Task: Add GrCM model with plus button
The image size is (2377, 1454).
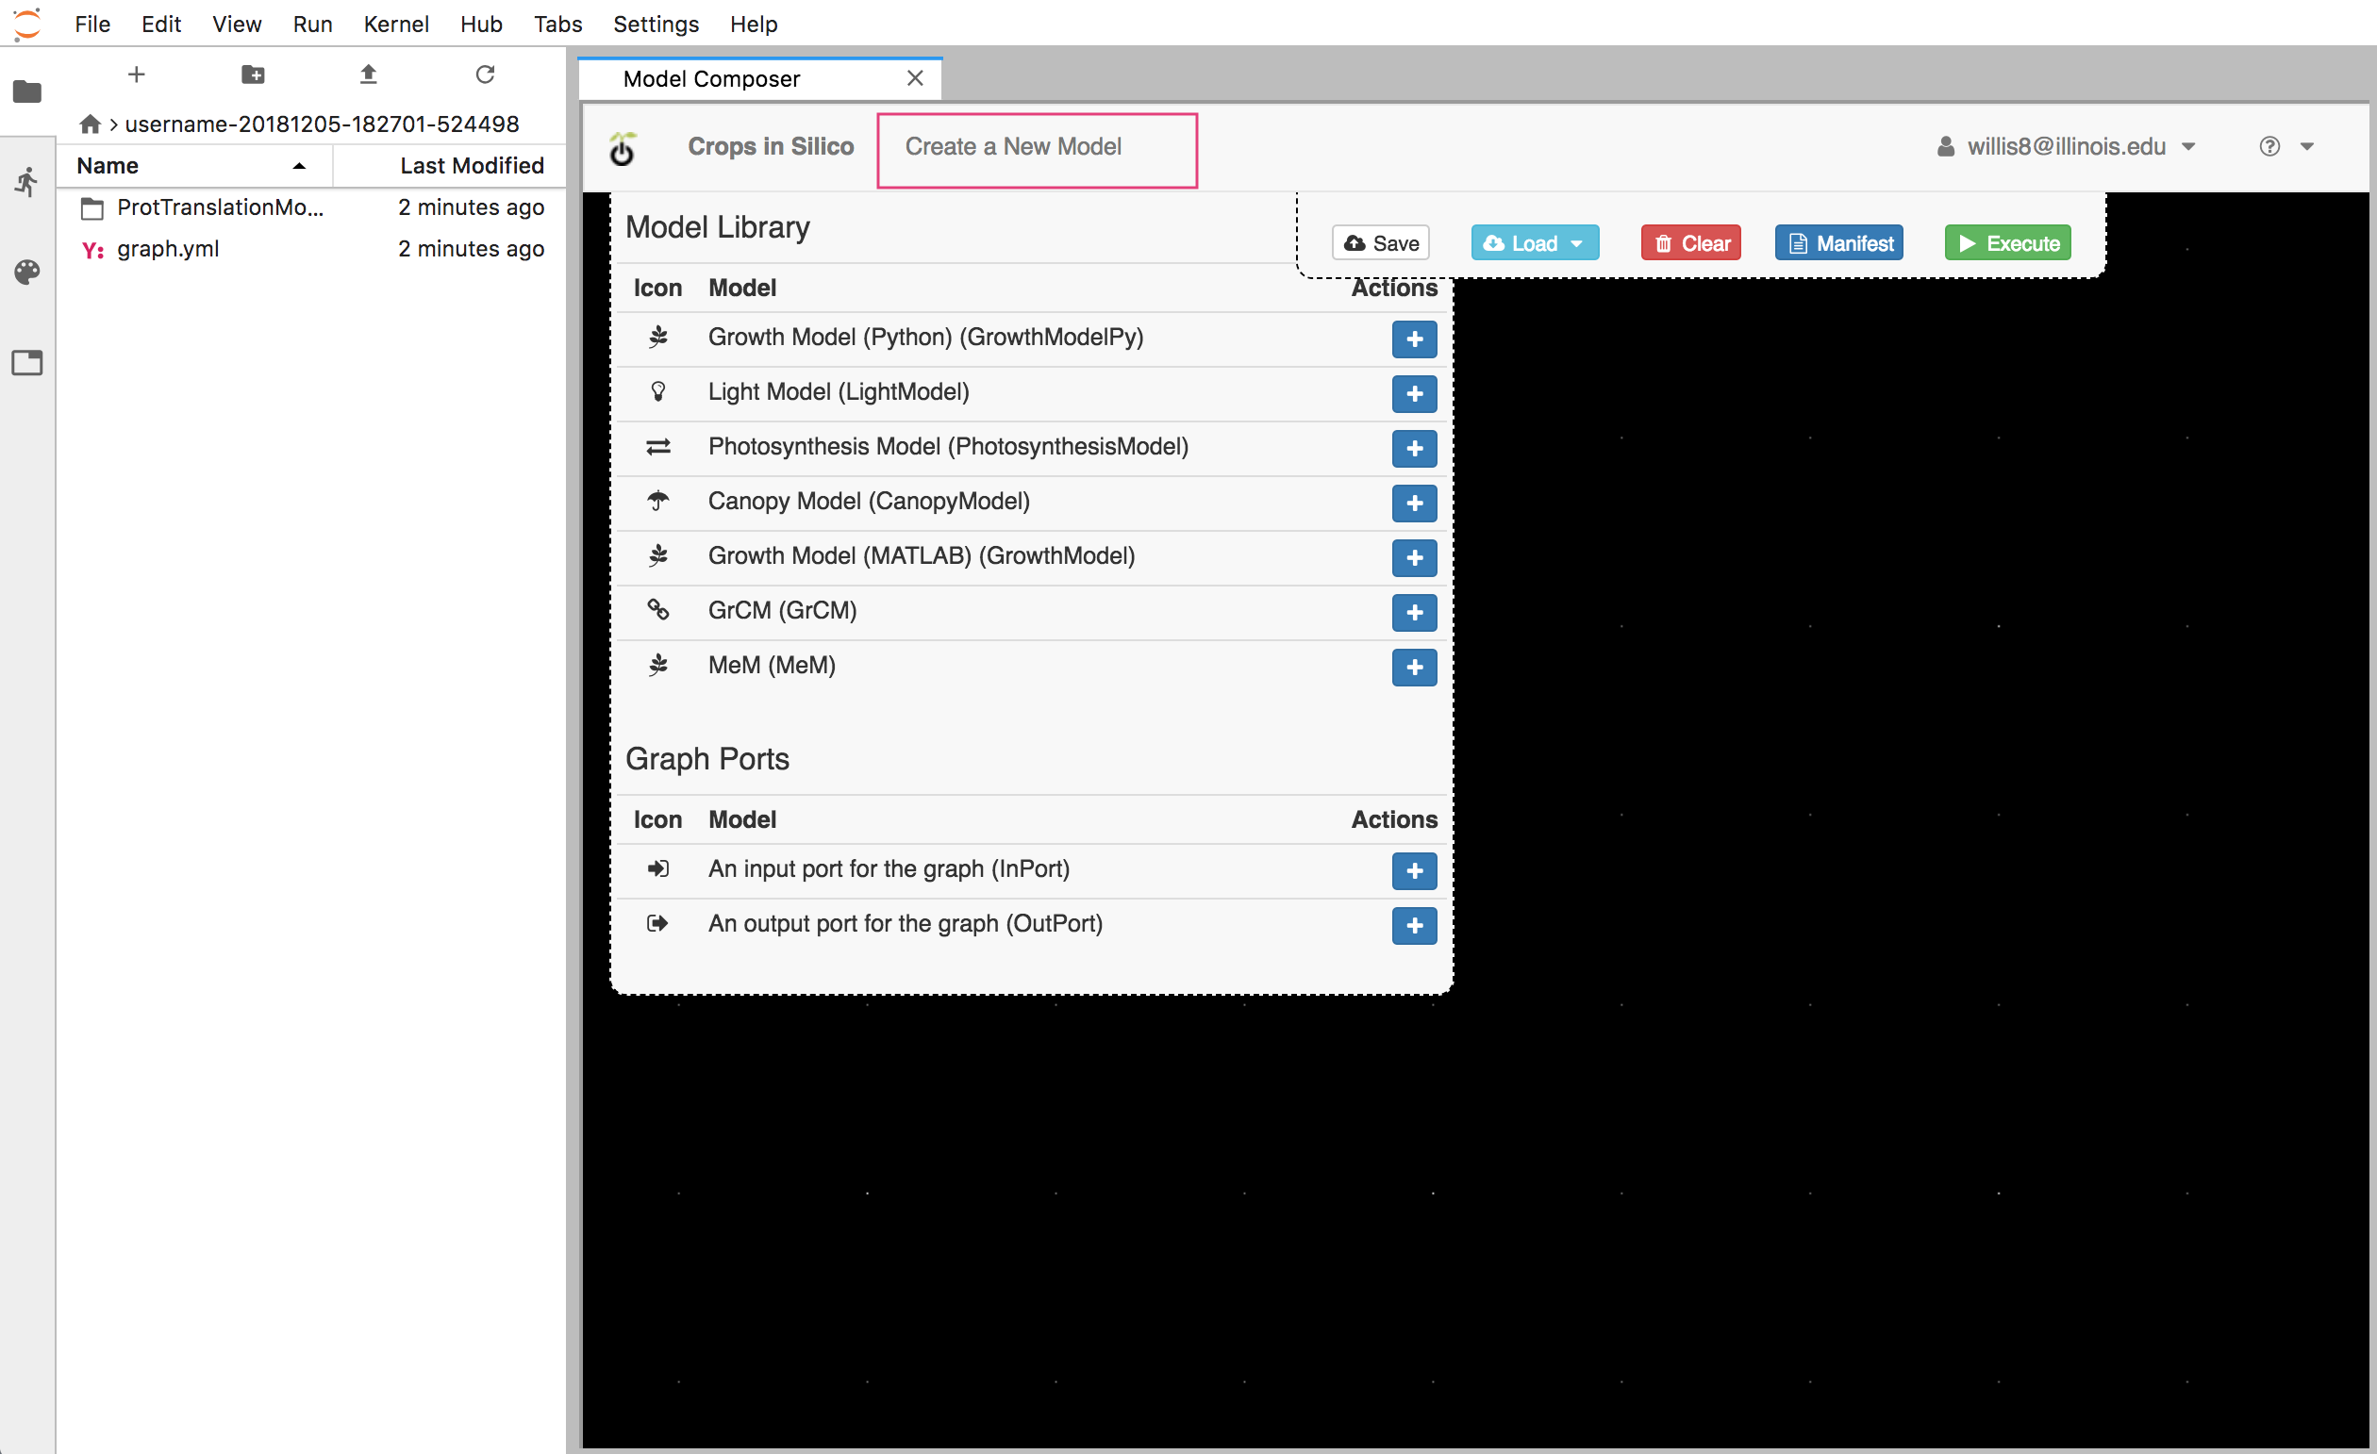Action: click(x=1413, y=612)
